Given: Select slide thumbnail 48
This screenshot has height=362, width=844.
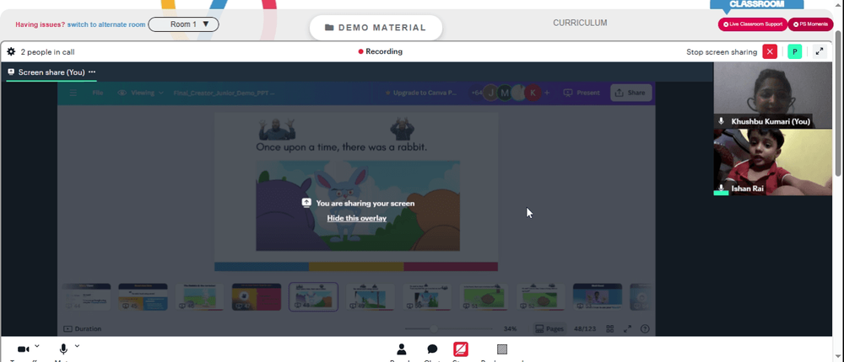Looking at the screenshot, I should tap(313, 296).
